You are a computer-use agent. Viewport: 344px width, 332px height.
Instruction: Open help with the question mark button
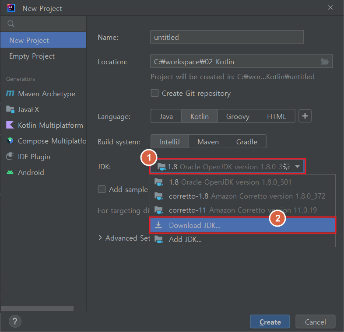click(15, 321)
